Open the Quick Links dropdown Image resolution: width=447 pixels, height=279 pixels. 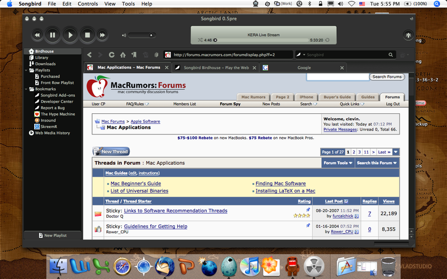coord(352,104)
